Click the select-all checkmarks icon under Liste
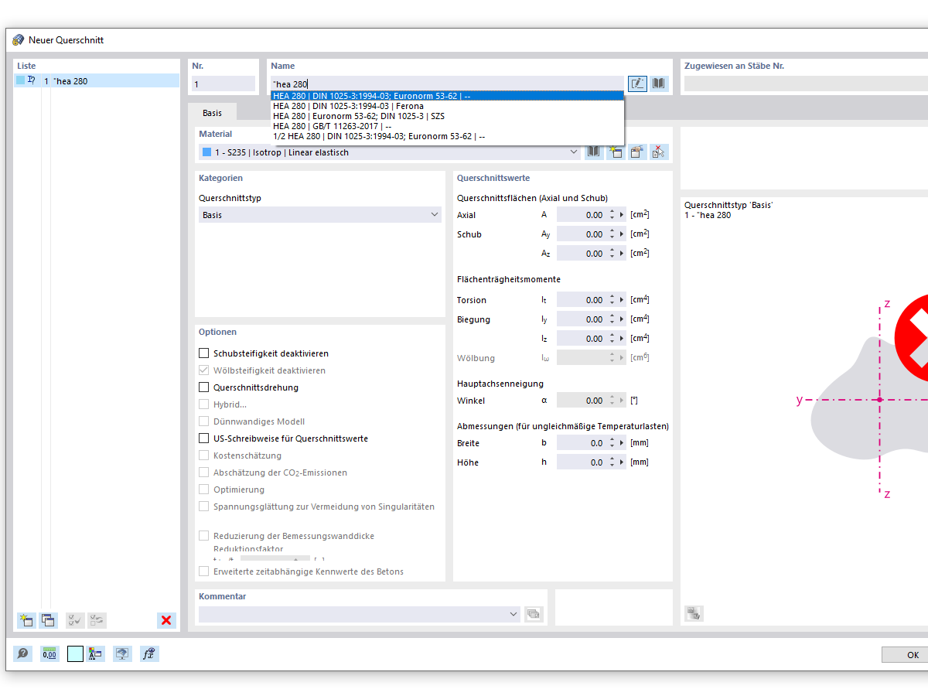Screen dimensions: 928x696 [75, 620]
